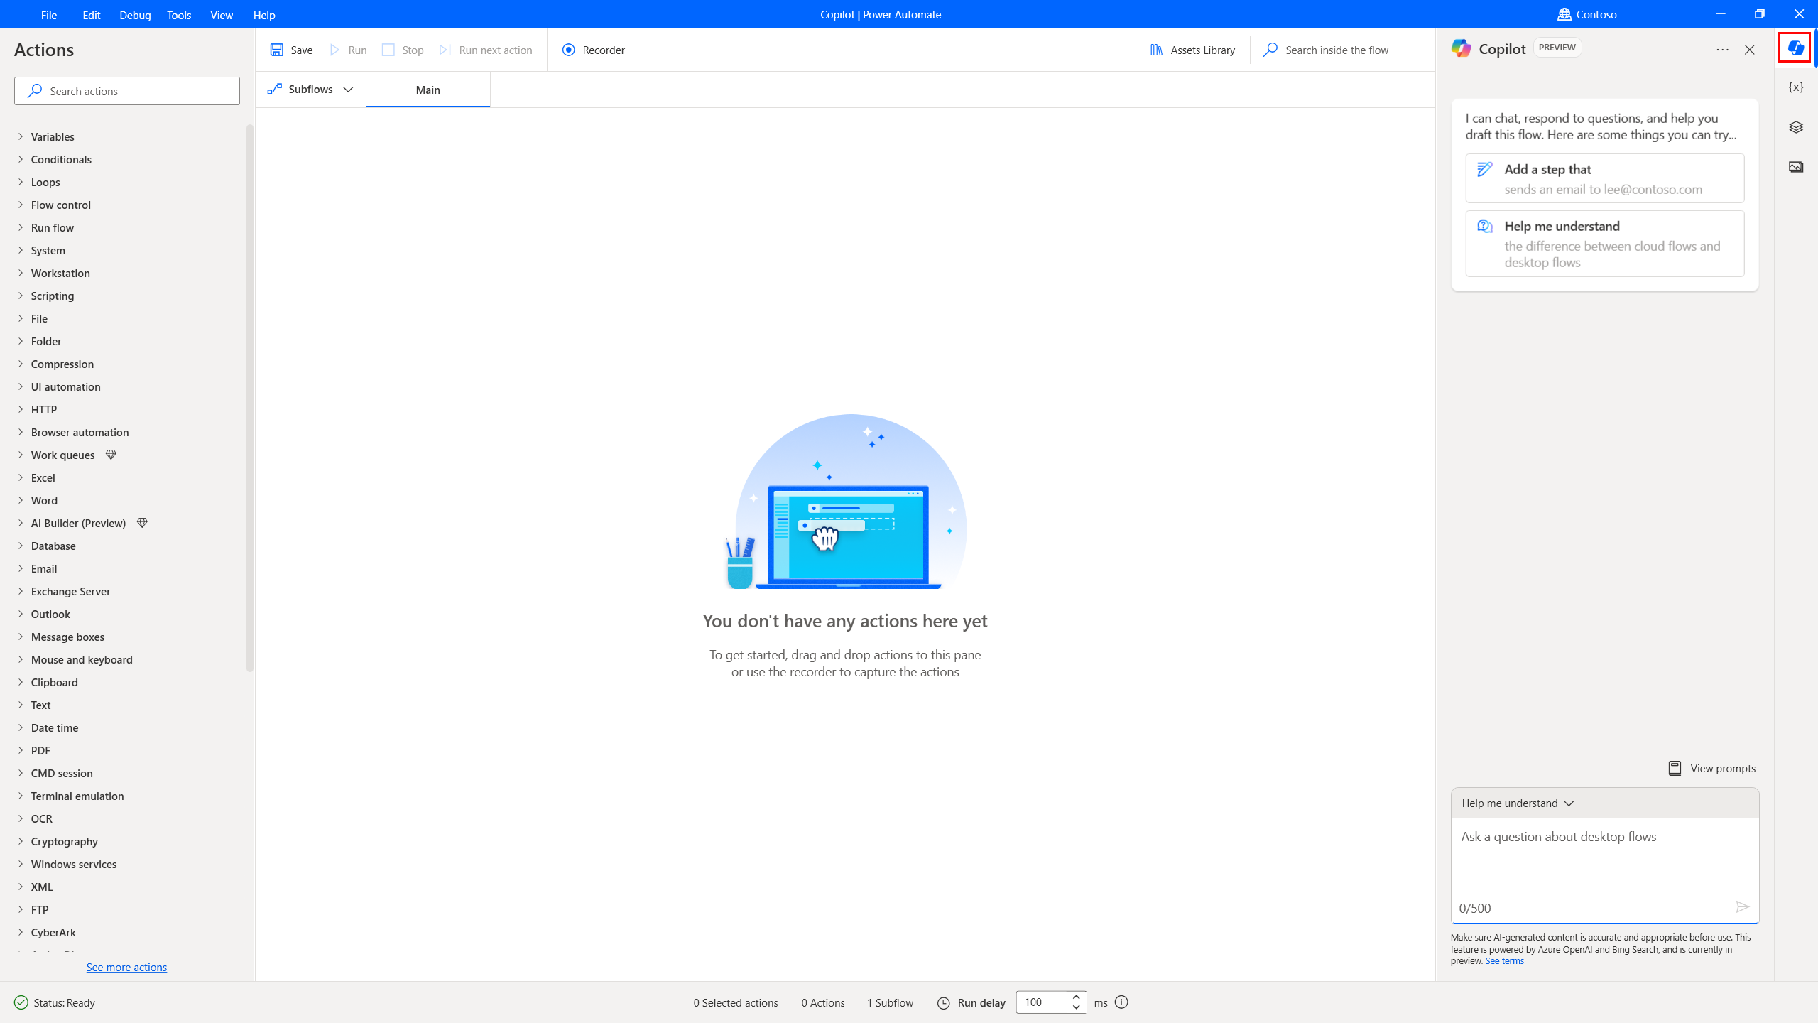Click See more actions link

126,967
